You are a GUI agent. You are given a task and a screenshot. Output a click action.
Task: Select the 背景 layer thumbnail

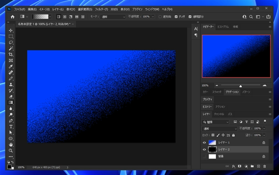coord(212,156)
